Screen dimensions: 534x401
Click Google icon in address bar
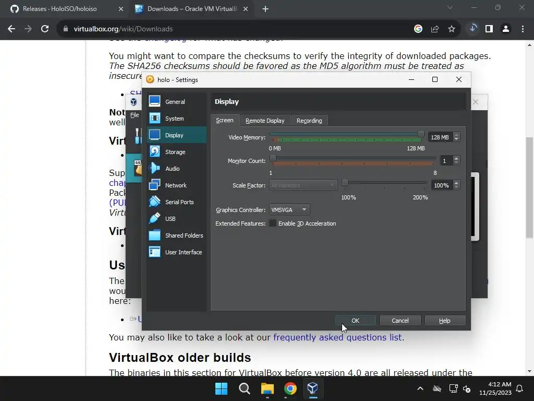(418, 29)
